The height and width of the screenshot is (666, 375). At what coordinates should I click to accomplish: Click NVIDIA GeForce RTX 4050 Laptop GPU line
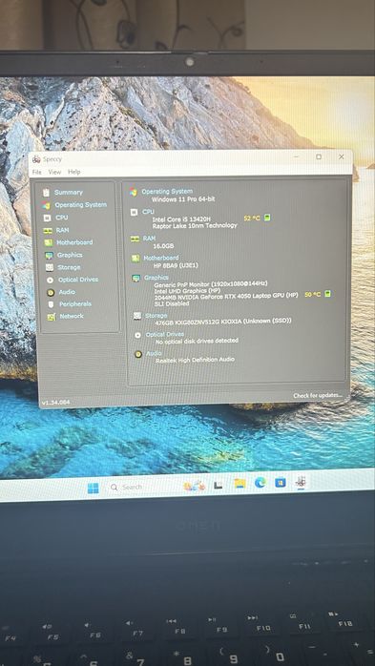tap(226, 295)
